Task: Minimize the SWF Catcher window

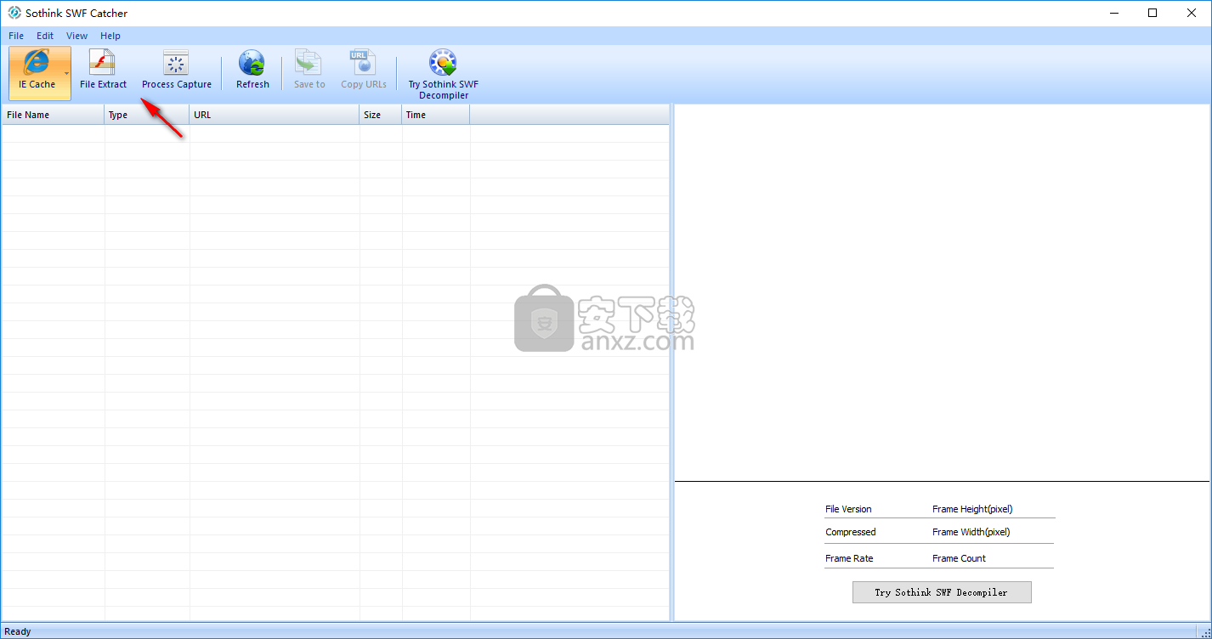Action: (x=1113, y=13)
